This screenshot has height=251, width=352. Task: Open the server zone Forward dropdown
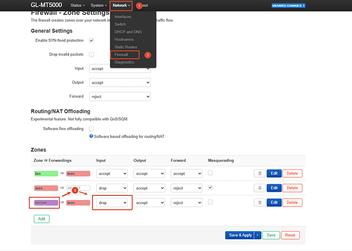(186, 203)
